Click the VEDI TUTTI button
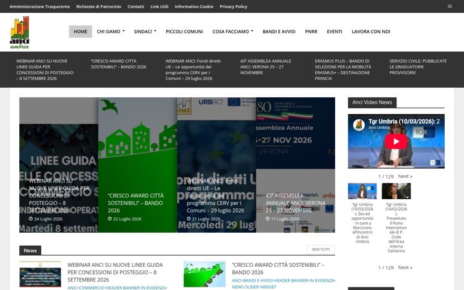The width and height of the screenshot is (464, 290). pyautogui.click(x=321, y=249)
